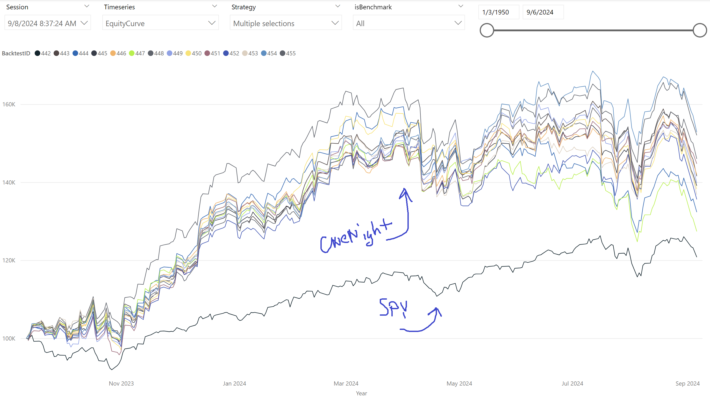This screenshot has height=399, width=710.
Task: Click the yellow 450 legend marker
Action: pos(188,53)
